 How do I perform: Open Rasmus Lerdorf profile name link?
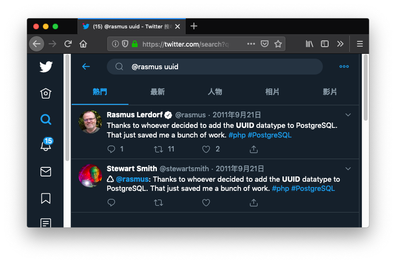pyautogui.click(x=135, y=115)
